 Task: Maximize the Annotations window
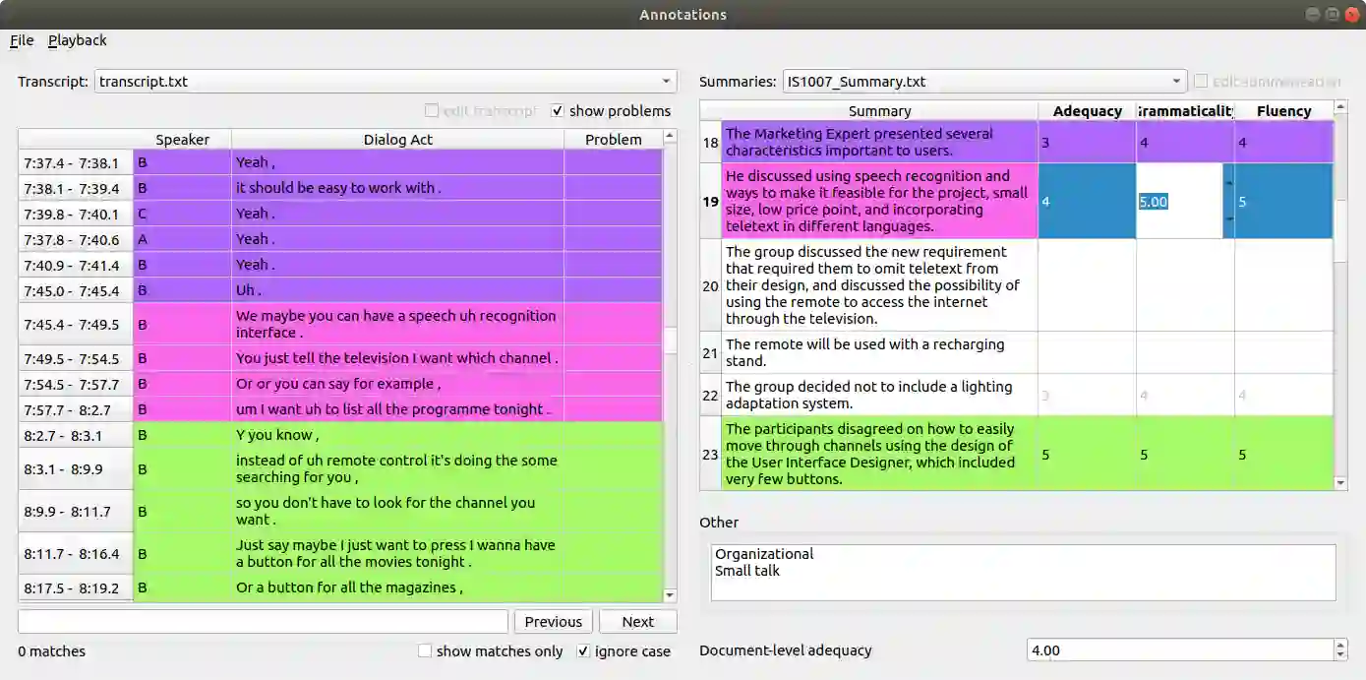click(x=1332, y=14)
